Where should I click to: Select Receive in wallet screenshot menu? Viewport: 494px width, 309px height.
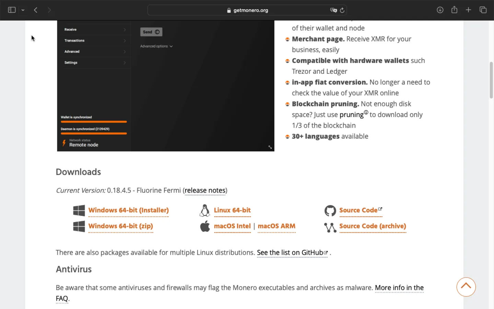tap(95, 30)
